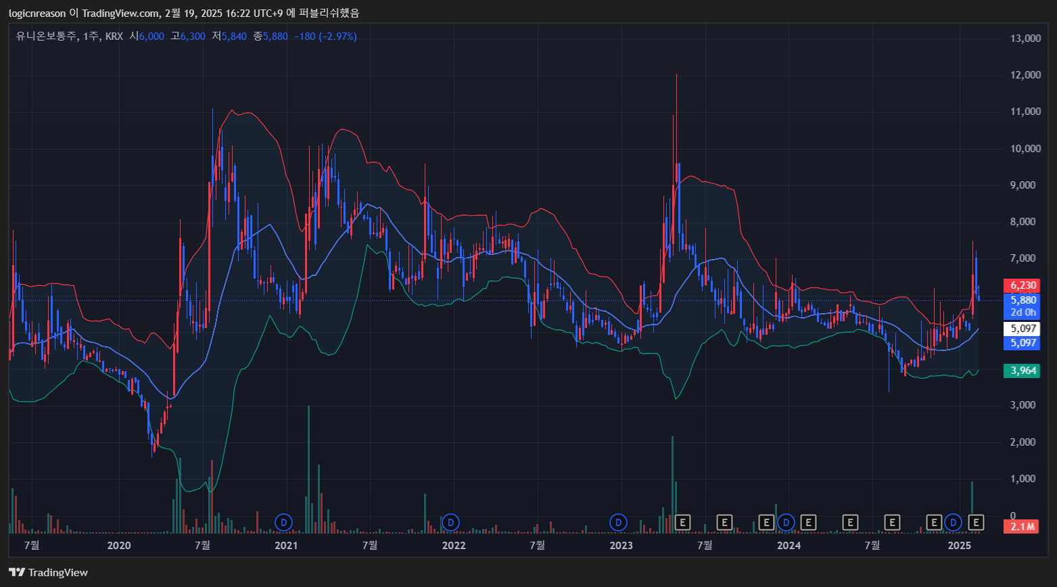Click the 2d 0h countdown label

coord(1023,312)
